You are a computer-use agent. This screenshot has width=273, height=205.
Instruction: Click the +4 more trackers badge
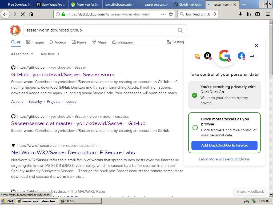(252, 56)
